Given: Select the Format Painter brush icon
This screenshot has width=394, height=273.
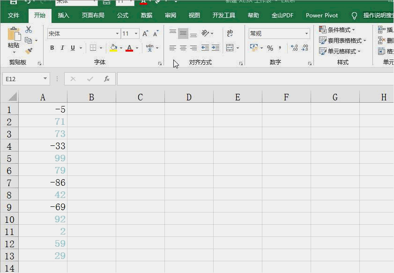Looking at the screenshot, I should tap(29, 51).
